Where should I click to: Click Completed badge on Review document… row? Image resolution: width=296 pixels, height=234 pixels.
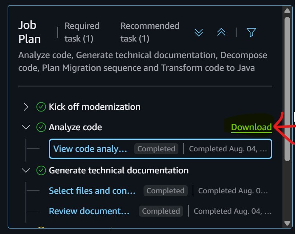point(161,211)
